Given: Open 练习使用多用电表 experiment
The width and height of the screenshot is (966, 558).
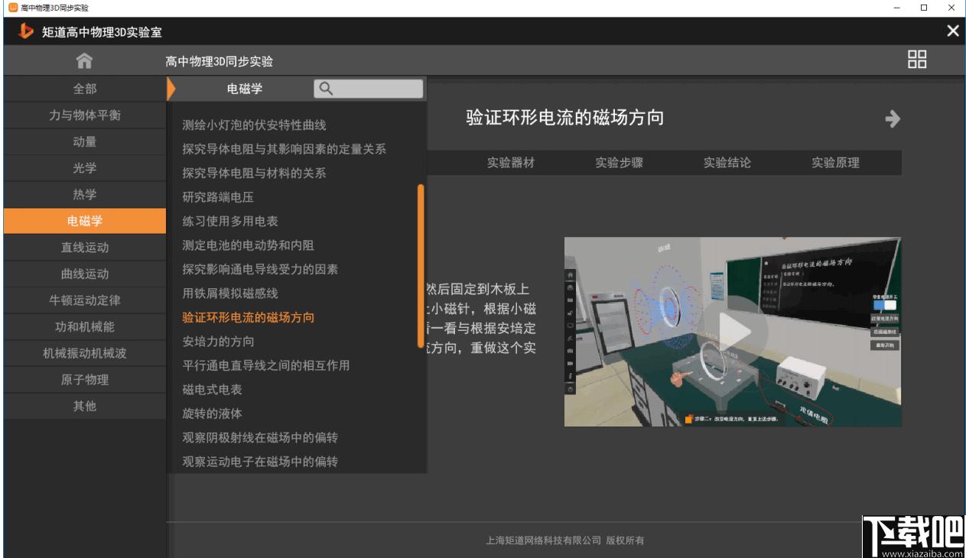Looking at the screenshot, I should 230,221.
